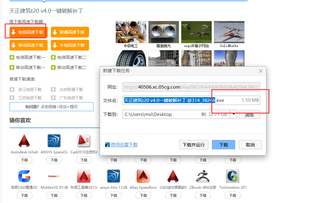
Task: Click 下载 under Twinmotion 201
Action: pyautogui.click(x=233, y=195)
